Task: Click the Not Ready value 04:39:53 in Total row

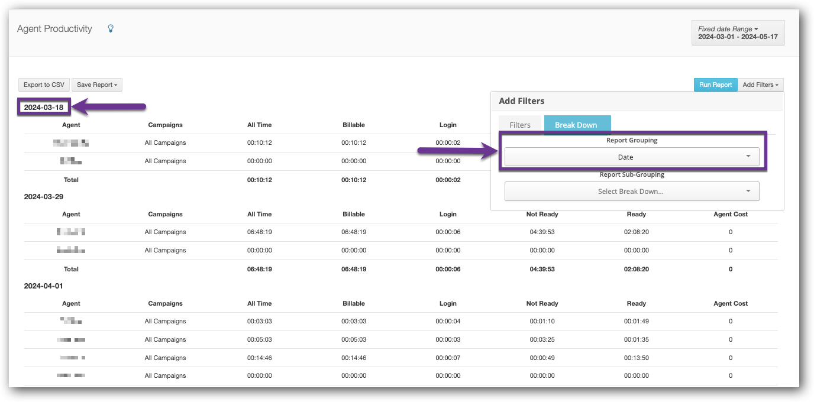Action: pos(542,269)
